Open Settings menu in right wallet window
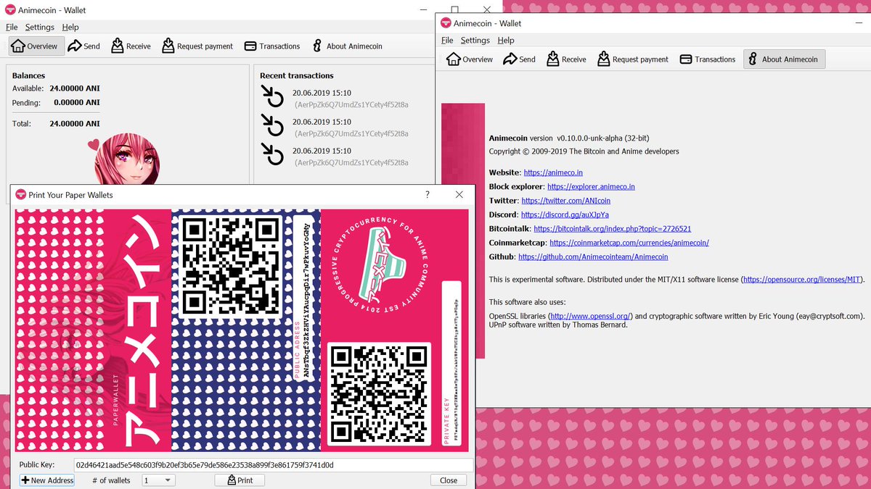This screenshot has height=489, width=871. (x=475, y=41)
